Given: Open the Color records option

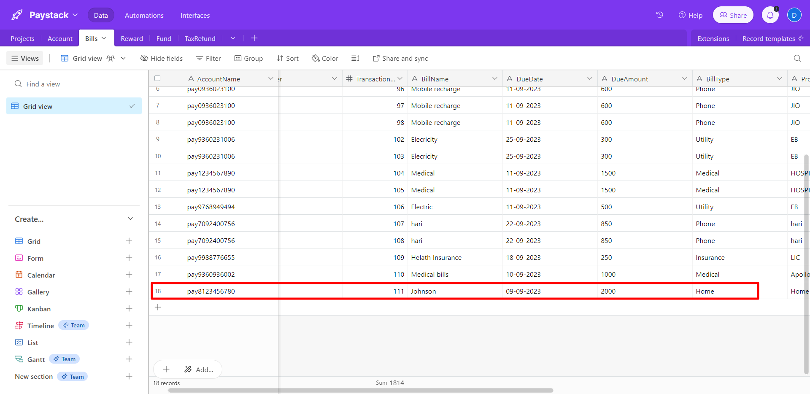Looking at the screenshot, I should point(325,58).
